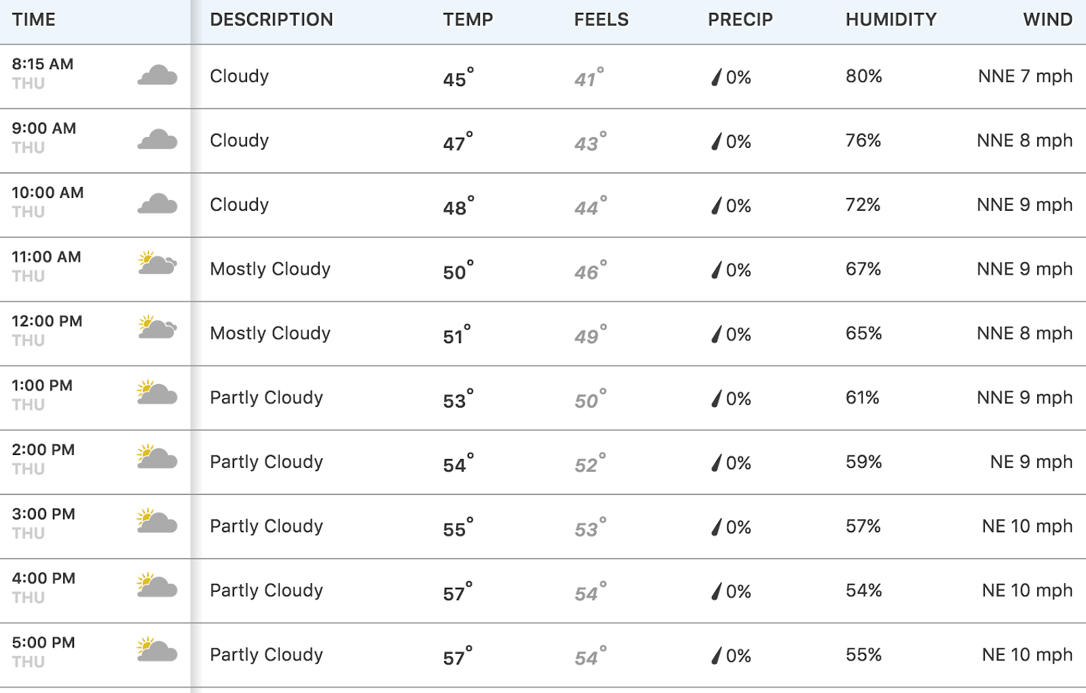1086x693 pixels.
Task: Click the cloud icon in 9:00 AM row
Action: coord(157,140)
